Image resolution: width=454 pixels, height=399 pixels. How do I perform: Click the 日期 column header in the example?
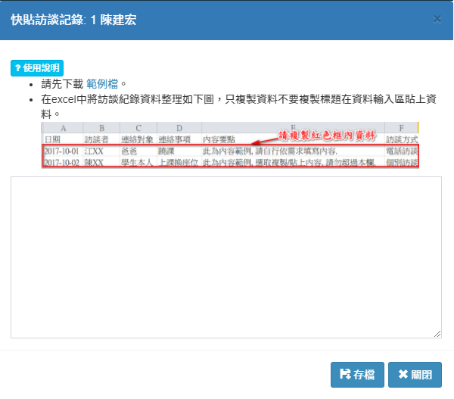[52, 140]
